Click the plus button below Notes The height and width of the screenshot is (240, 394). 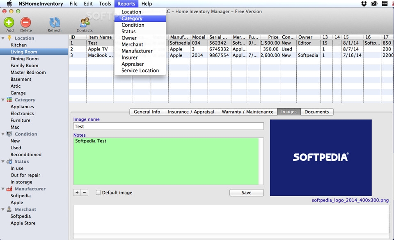pos(77,192)
